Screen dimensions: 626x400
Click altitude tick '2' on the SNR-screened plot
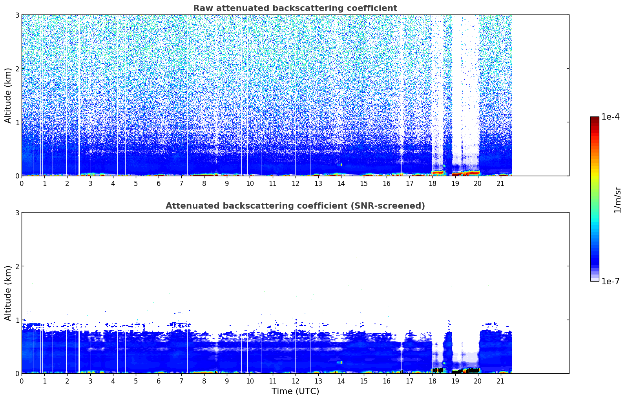coord(17,266)
